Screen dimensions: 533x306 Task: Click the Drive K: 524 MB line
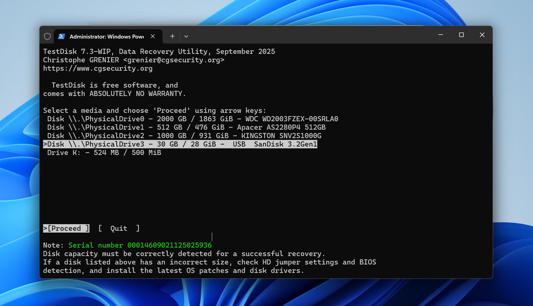pyautogui.click(x=104, y=153)
